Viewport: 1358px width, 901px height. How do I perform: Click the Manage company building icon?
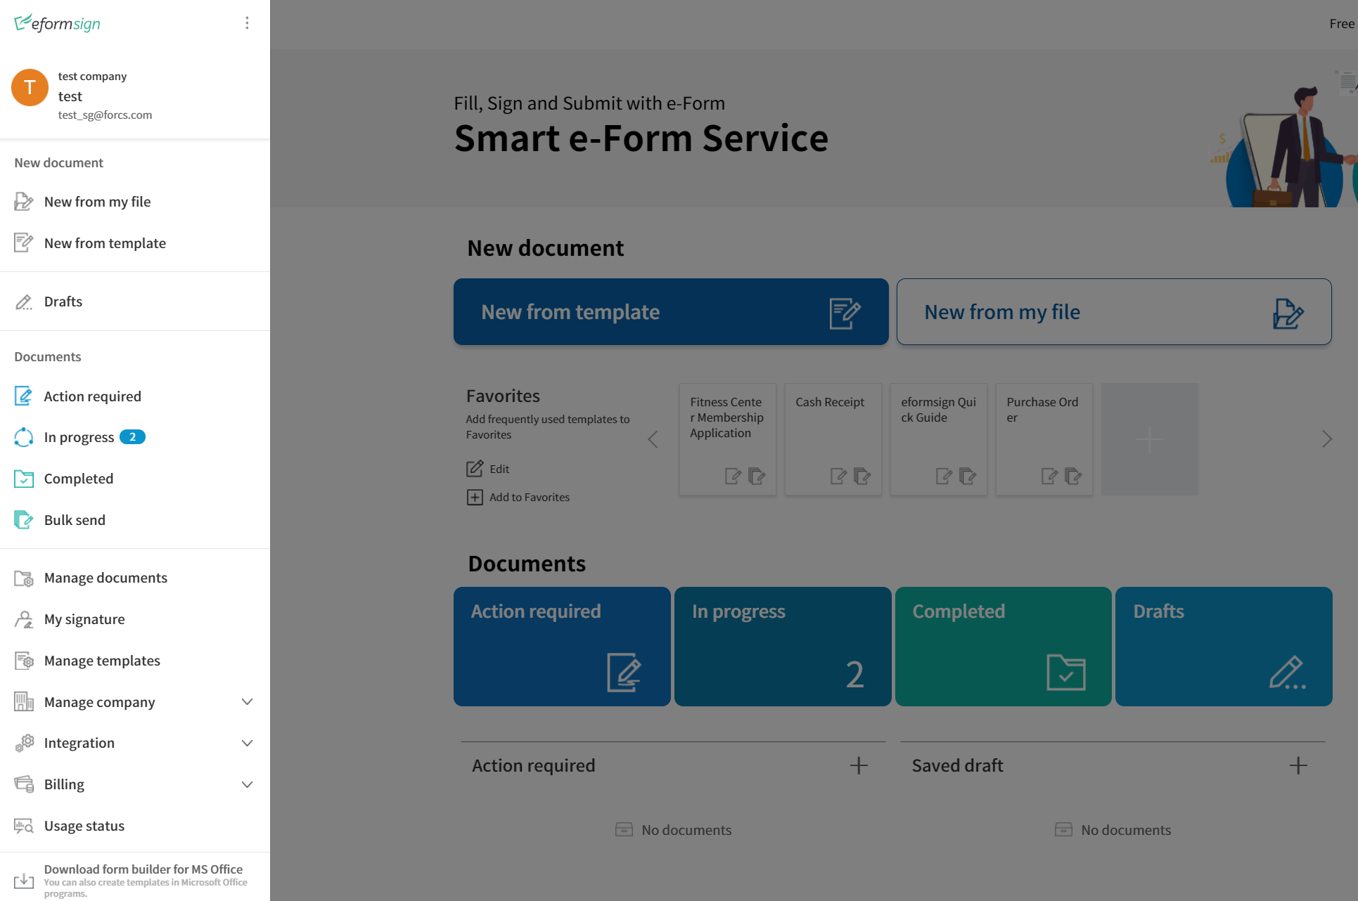point(24,701)
